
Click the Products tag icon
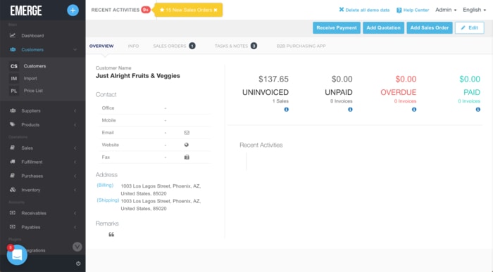click(13, 124)
